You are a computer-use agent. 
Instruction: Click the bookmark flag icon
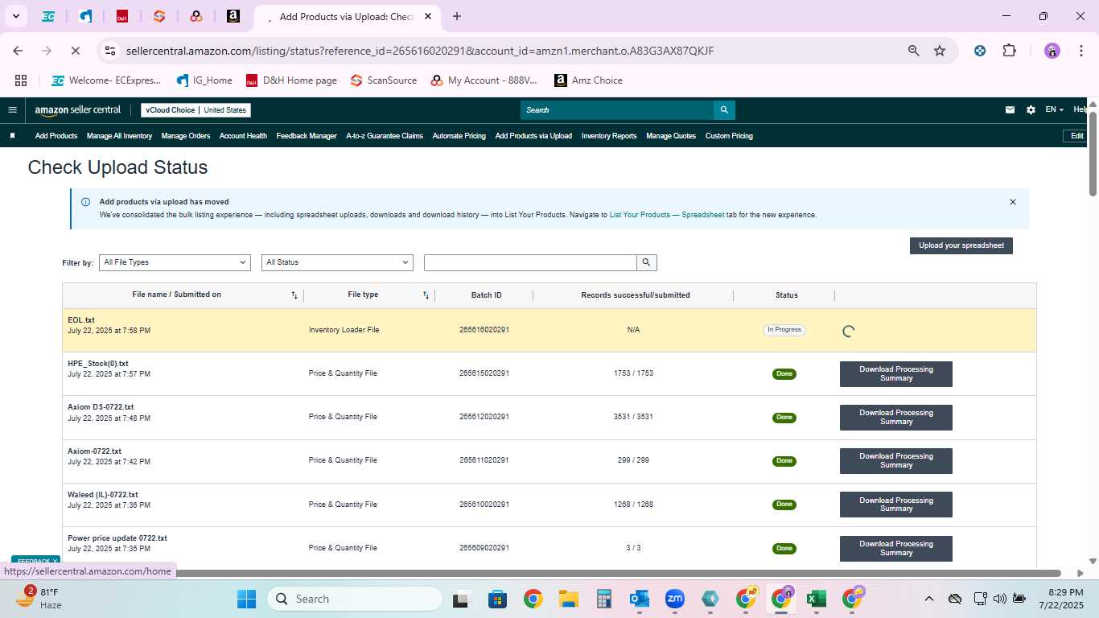tap(12, 136)
